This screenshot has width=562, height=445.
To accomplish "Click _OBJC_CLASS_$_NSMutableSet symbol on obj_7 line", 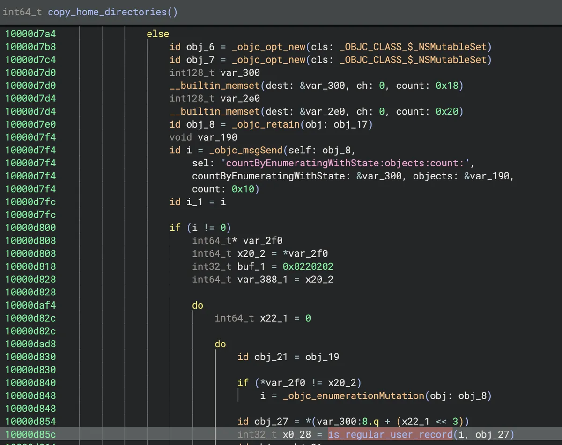I will click(414, 60).
